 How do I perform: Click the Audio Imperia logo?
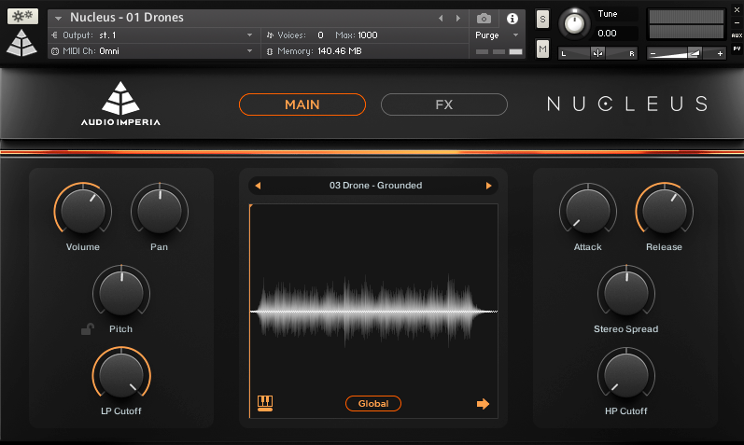coord(120,104)
